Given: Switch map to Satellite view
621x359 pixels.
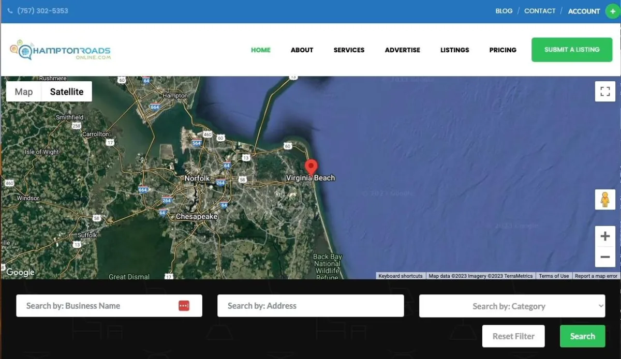Looking at the screenshot, I should 67,92.
